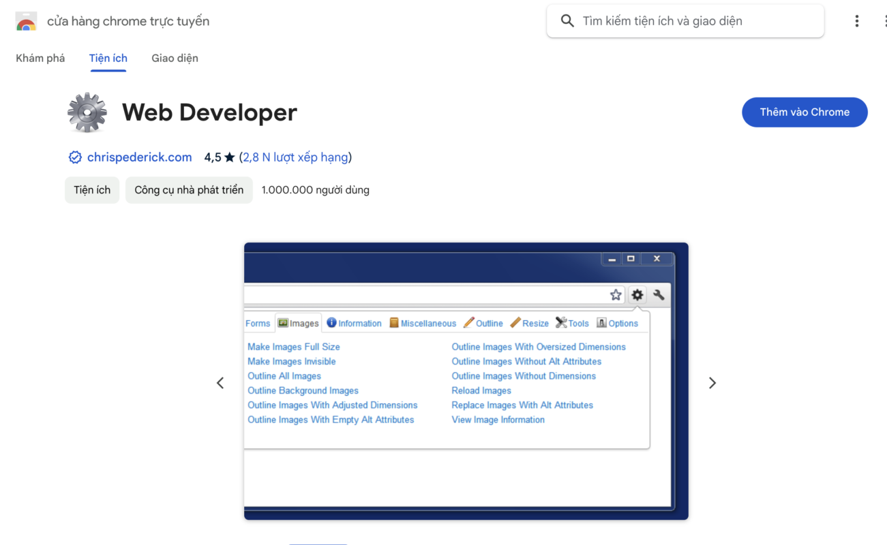This screenshot has width=887, height=545.
Task: Click Outline pencil tab in screenshot
Action: 483,323
